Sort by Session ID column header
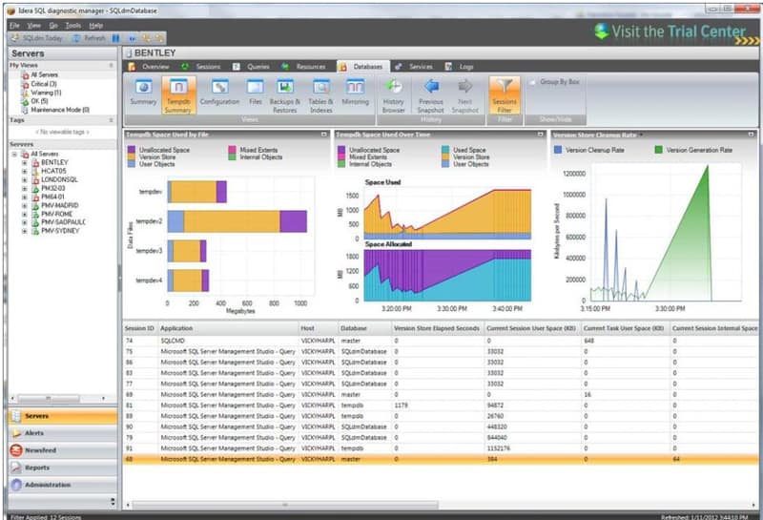 [139, 328]
